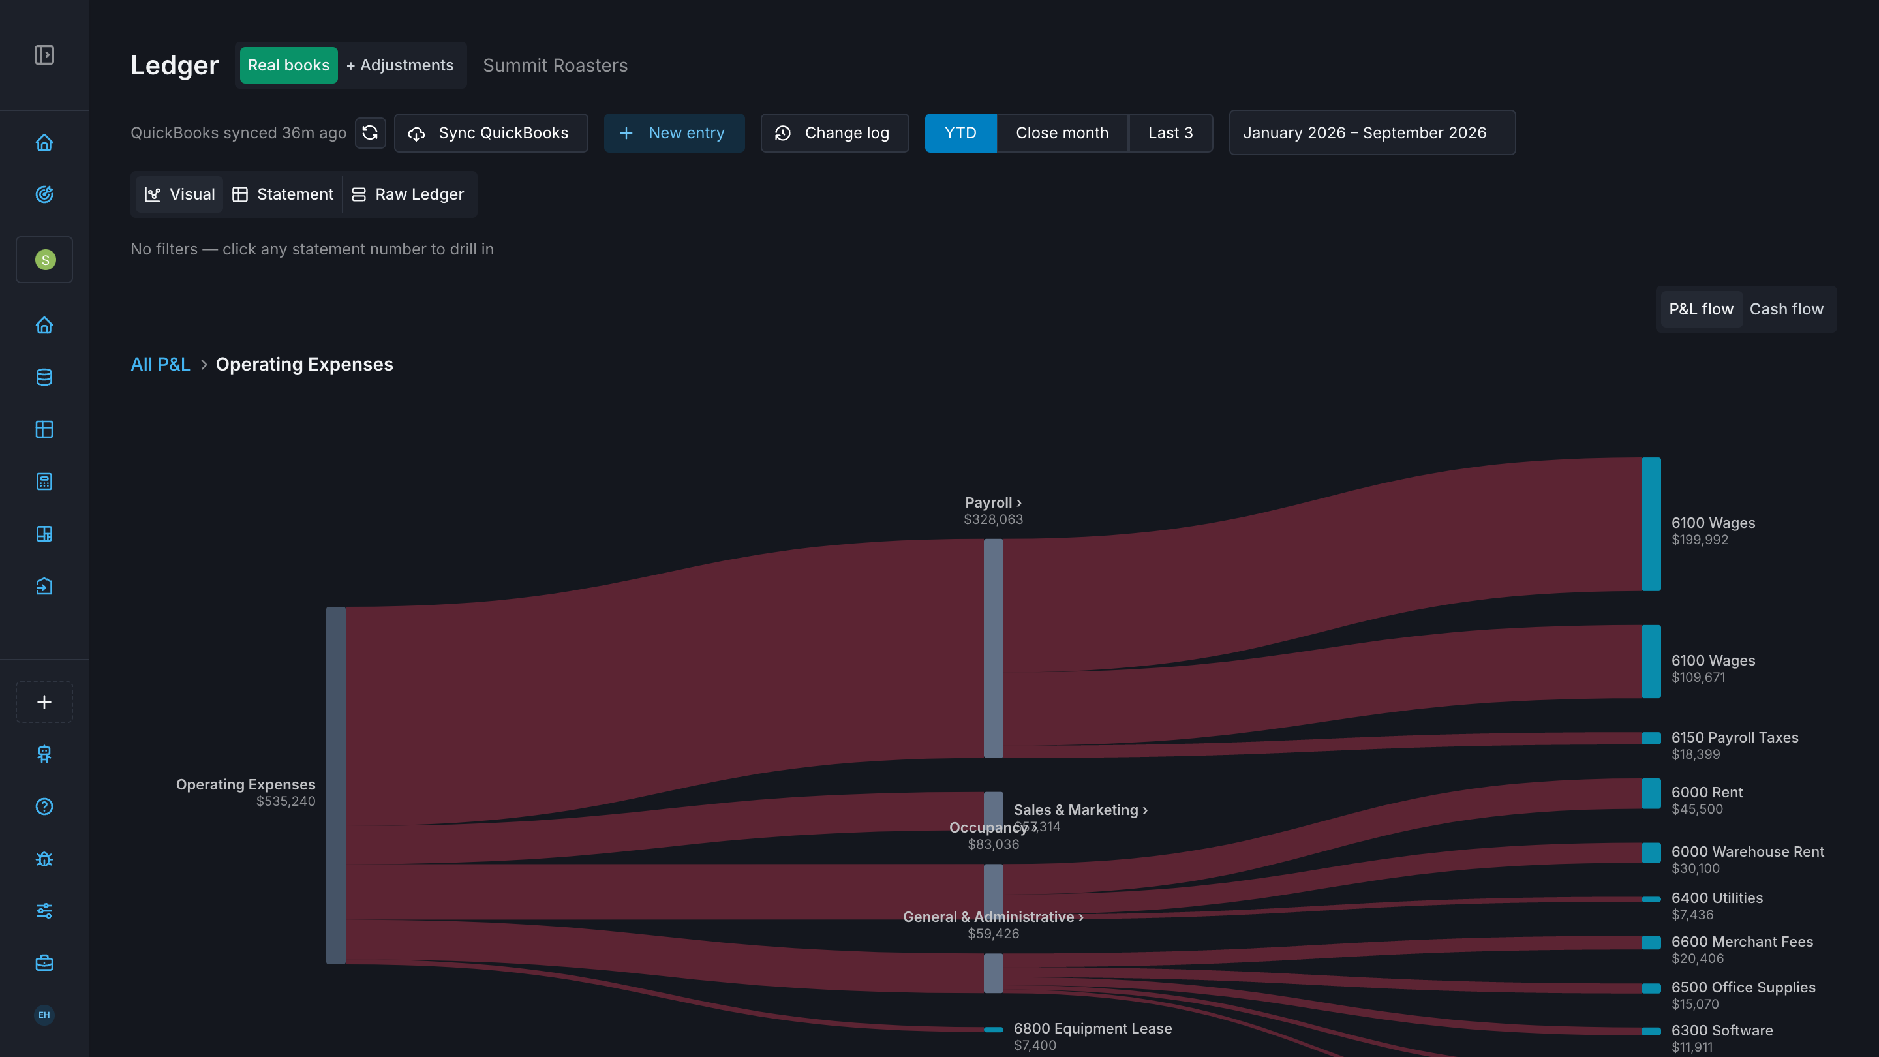Screen dimensions: 1879x1057
Task: Open the bug report icon
Action: [44, 859]
